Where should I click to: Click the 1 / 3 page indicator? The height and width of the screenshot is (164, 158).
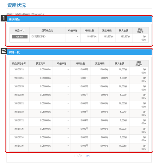[79, 155]
